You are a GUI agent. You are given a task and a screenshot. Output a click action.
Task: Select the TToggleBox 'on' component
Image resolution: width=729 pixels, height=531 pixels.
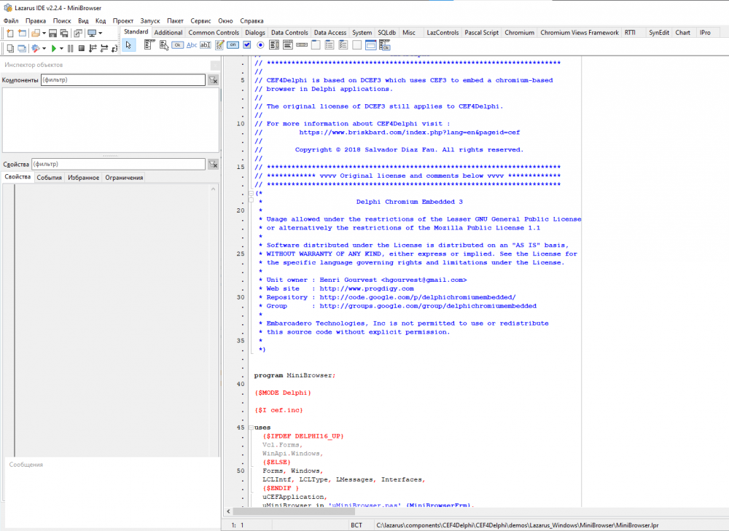click(233, 45)
